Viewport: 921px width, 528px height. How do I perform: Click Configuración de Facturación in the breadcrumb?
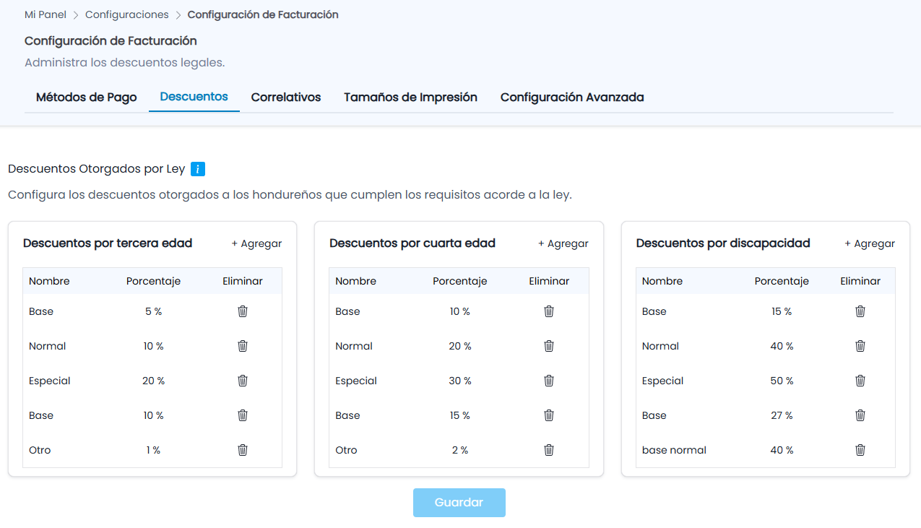263,14
